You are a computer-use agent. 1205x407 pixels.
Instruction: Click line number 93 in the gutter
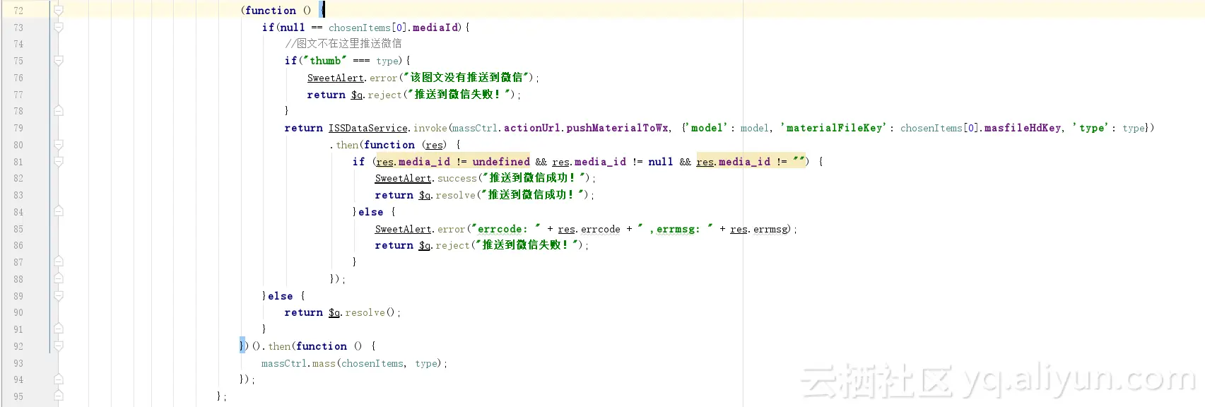18,363
